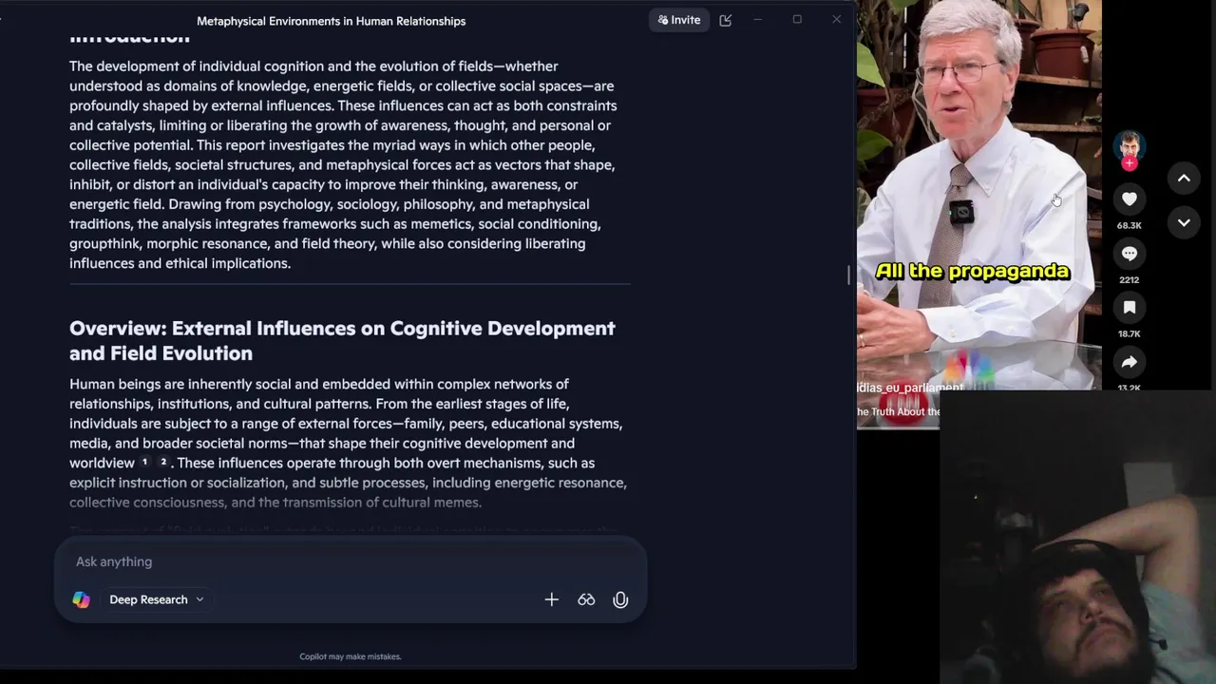This screenshot has height=684, width=1216.
Task: Click the plus attachment icon
Action: pos(551,599)
